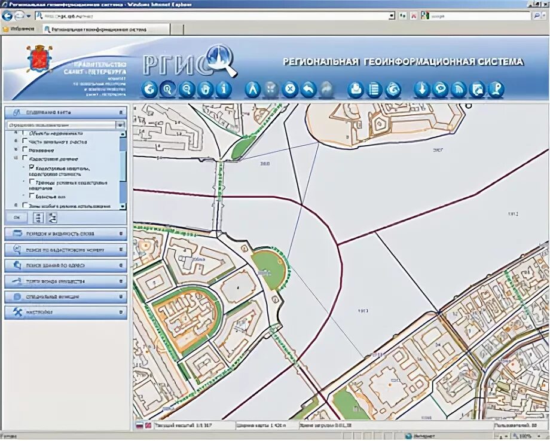Viewport: 550px width, 441px height.
Task: Check 'Зоны особого режима использования' box
Action: (24, 205)
